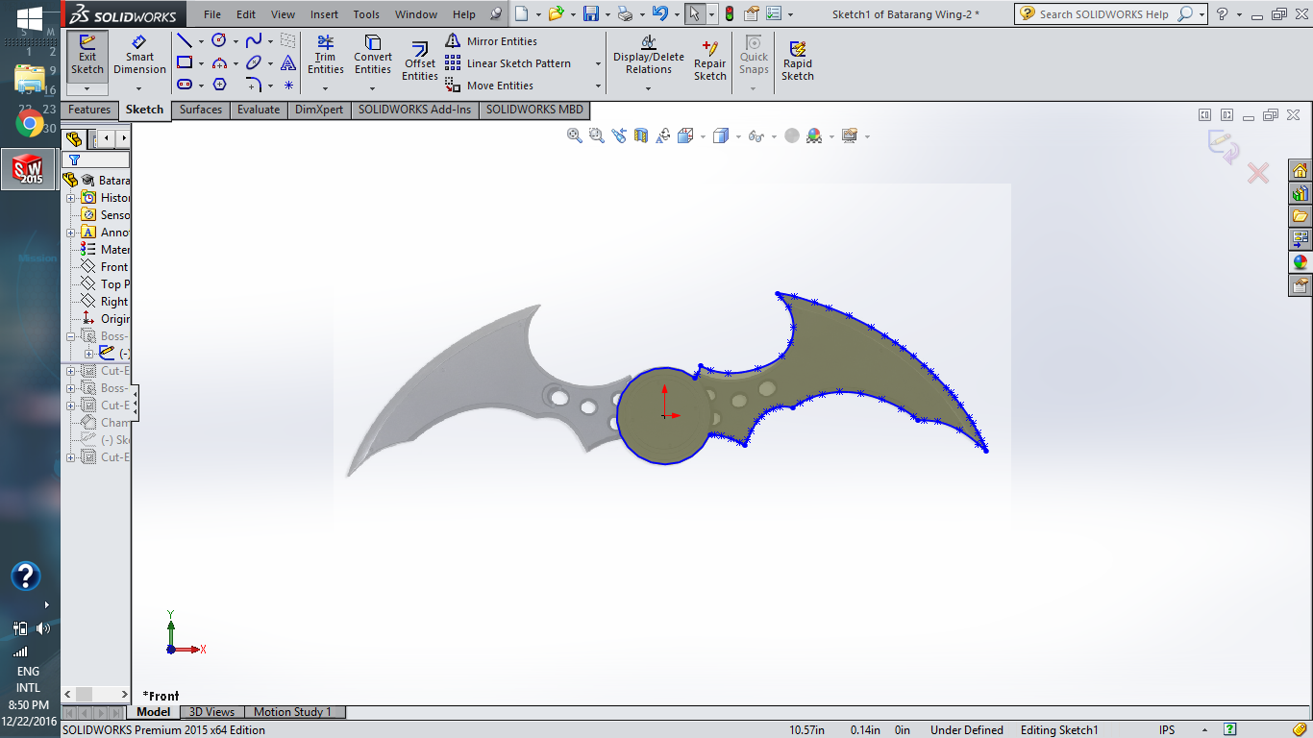Image resolution: width=1313 pixels, height=738 pixels.
Task: Select the Corner Rectangle tool
Action: [x=185, y=62]
